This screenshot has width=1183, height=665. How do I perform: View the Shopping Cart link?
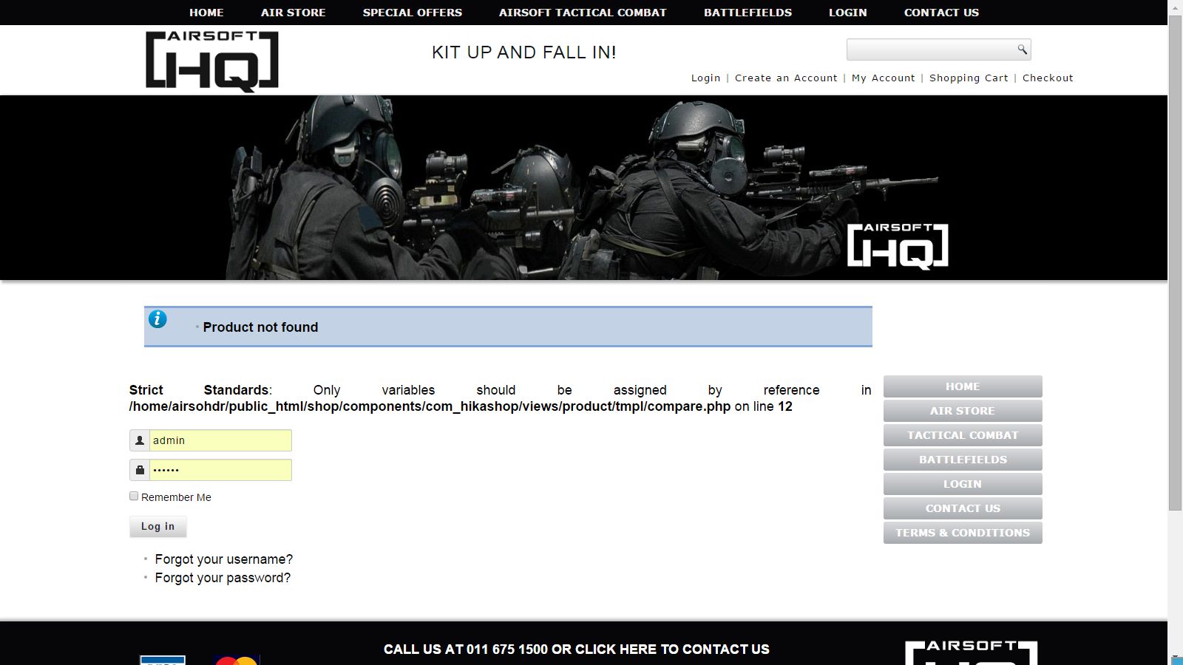[969, 78]
